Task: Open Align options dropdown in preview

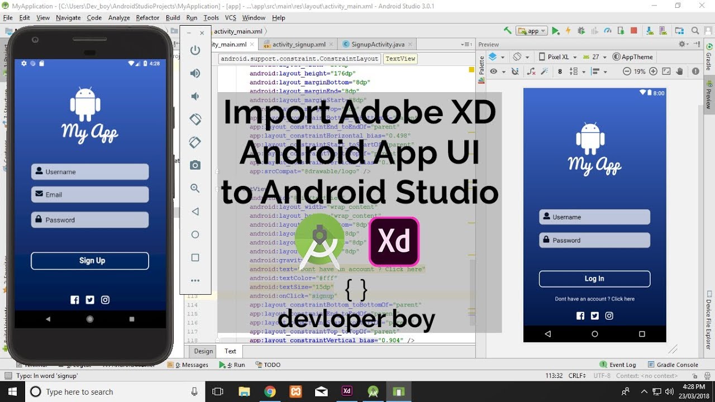Action: click(599, 71)
